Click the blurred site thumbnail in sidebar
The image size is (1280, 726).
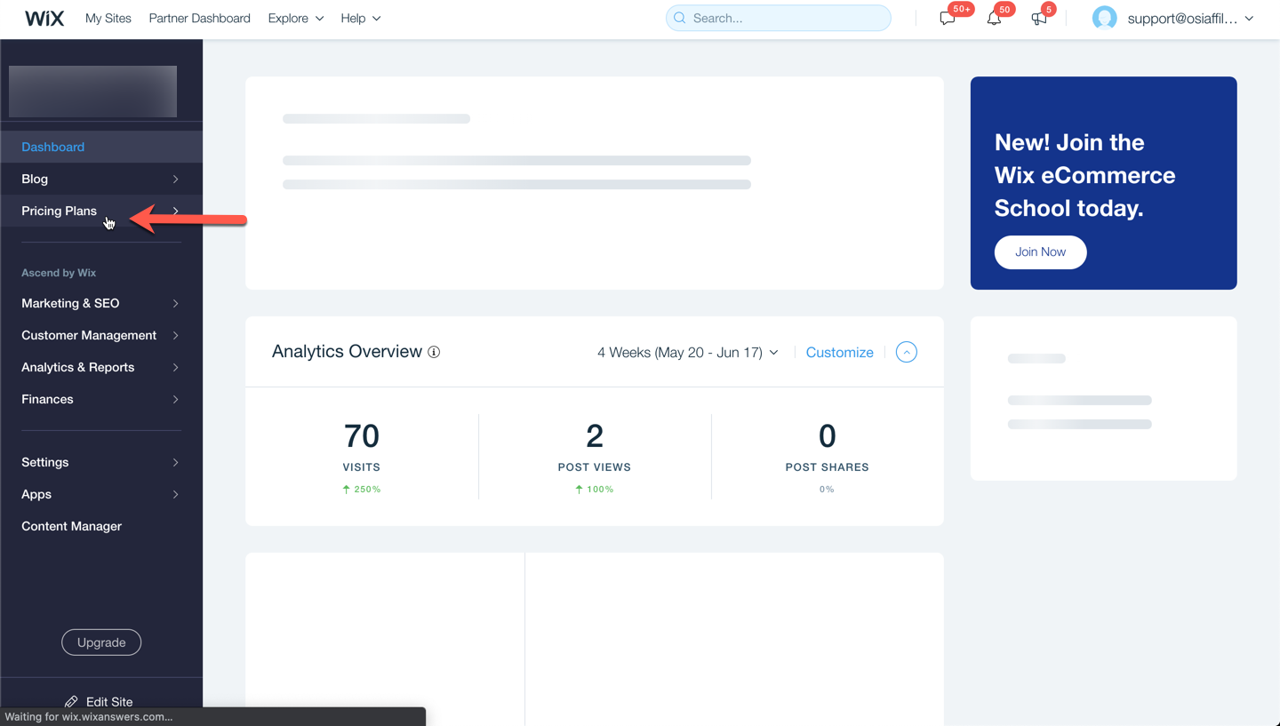coord(92,91)
